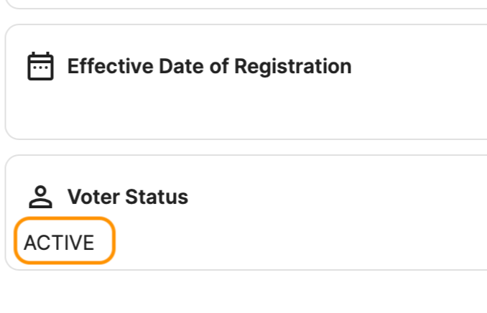
Task: Click the word Effective in the heading
Action: (111, 66)
